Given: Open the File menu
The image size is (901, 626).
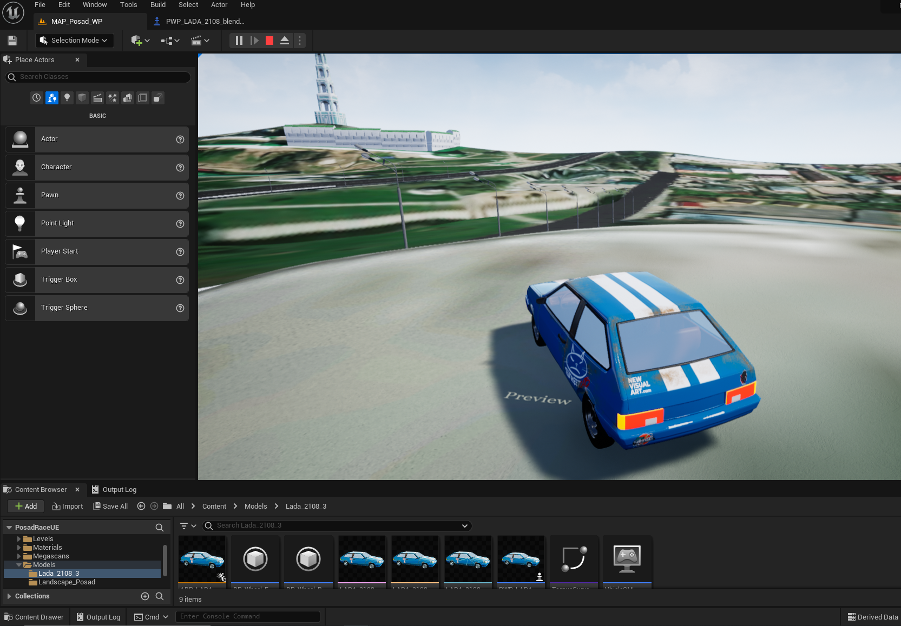Looking at the screenshot, I should [40, 5].
